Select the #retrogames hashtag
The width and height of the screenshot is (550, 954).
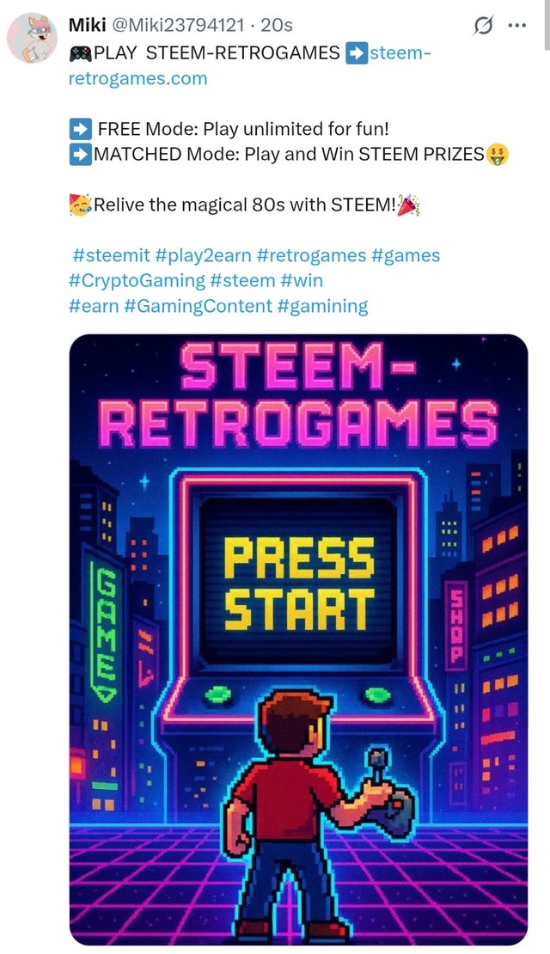coord(311,255)
